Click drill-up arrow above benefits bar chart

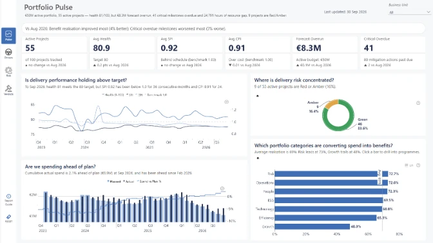tap(258, 158)
